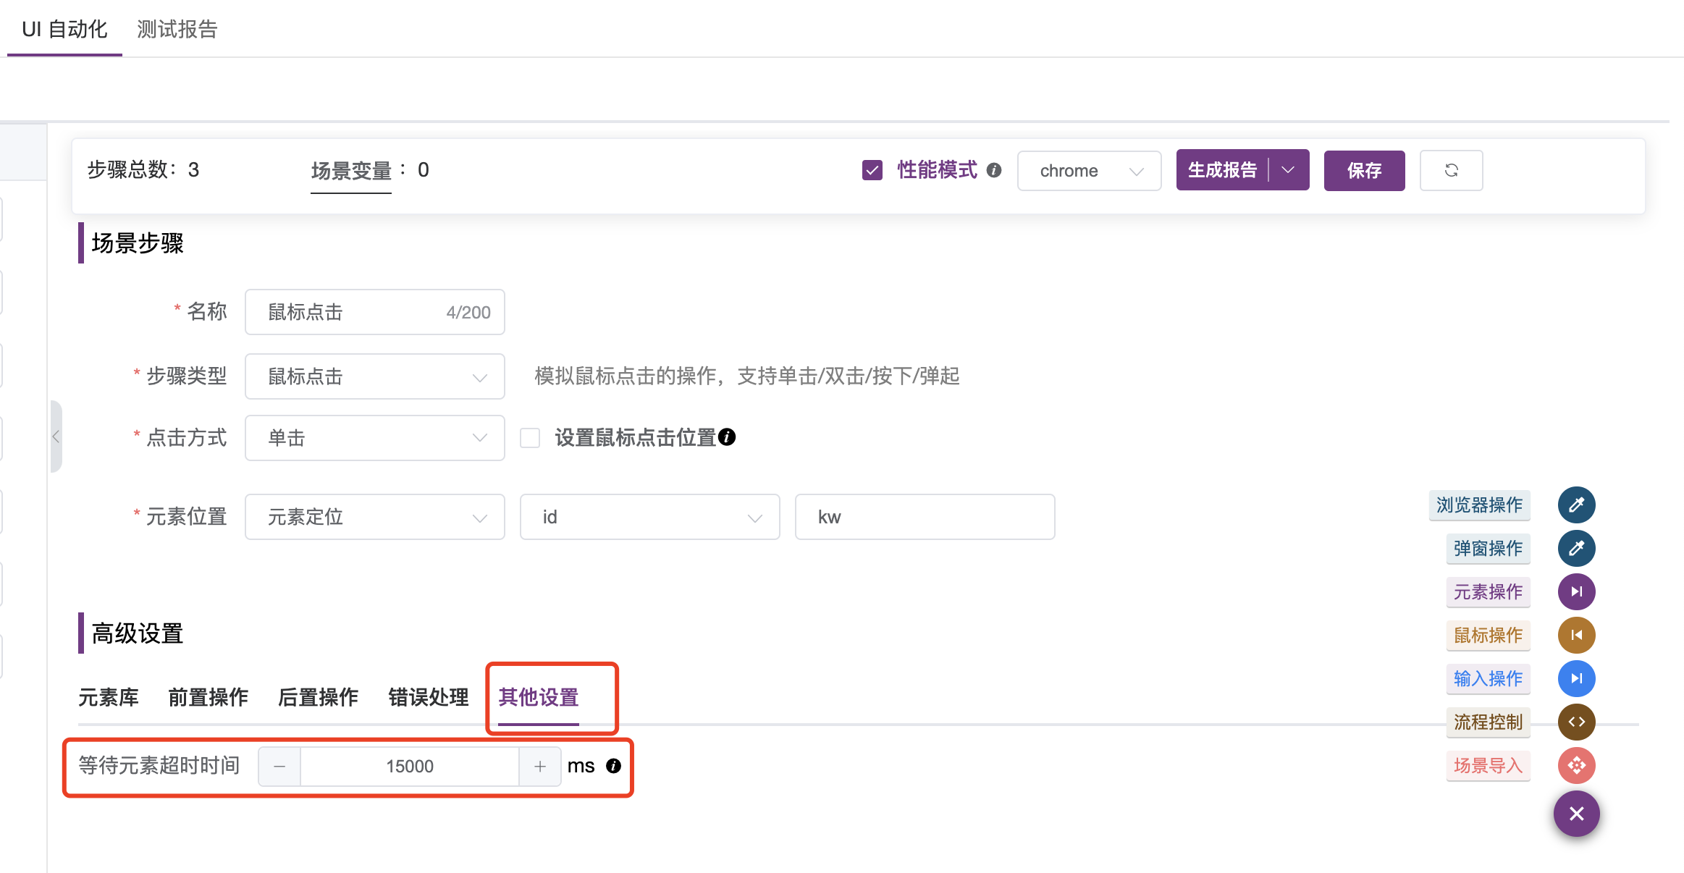Screen dimensions: 1684x873
Task: Open the 元素定位 dropdown
Action: pyautogui.click(x=374, y=517)
